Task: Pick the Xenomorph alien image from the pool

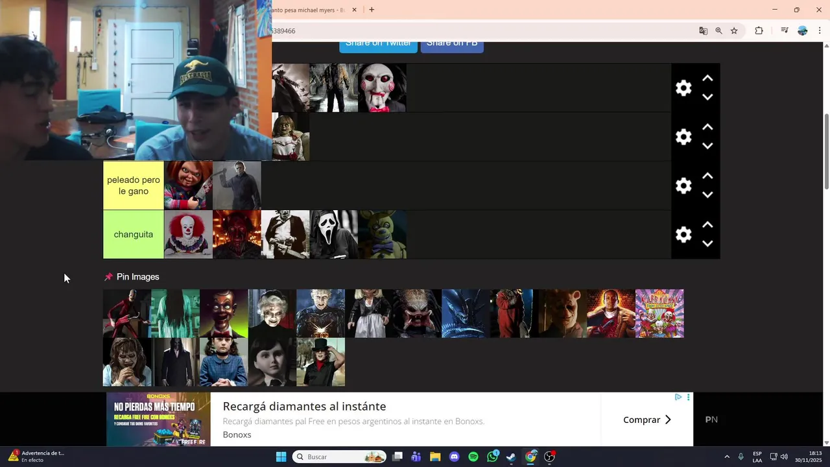Action: (466, 313)
